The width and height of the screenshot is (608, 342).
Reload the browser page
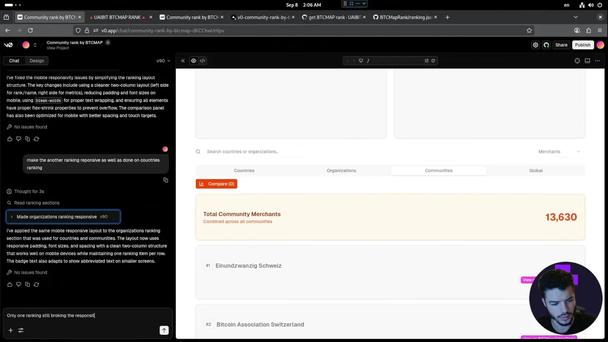click(30, 30)
